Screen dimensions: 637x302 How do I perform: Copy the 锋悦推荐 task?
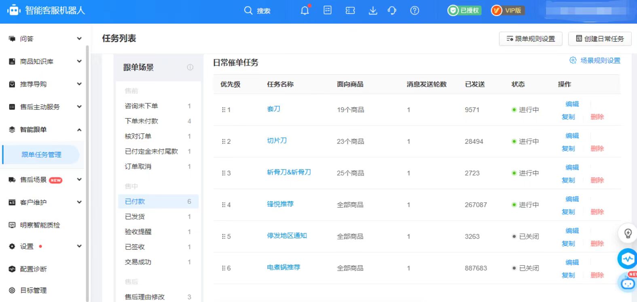(568, 212)
